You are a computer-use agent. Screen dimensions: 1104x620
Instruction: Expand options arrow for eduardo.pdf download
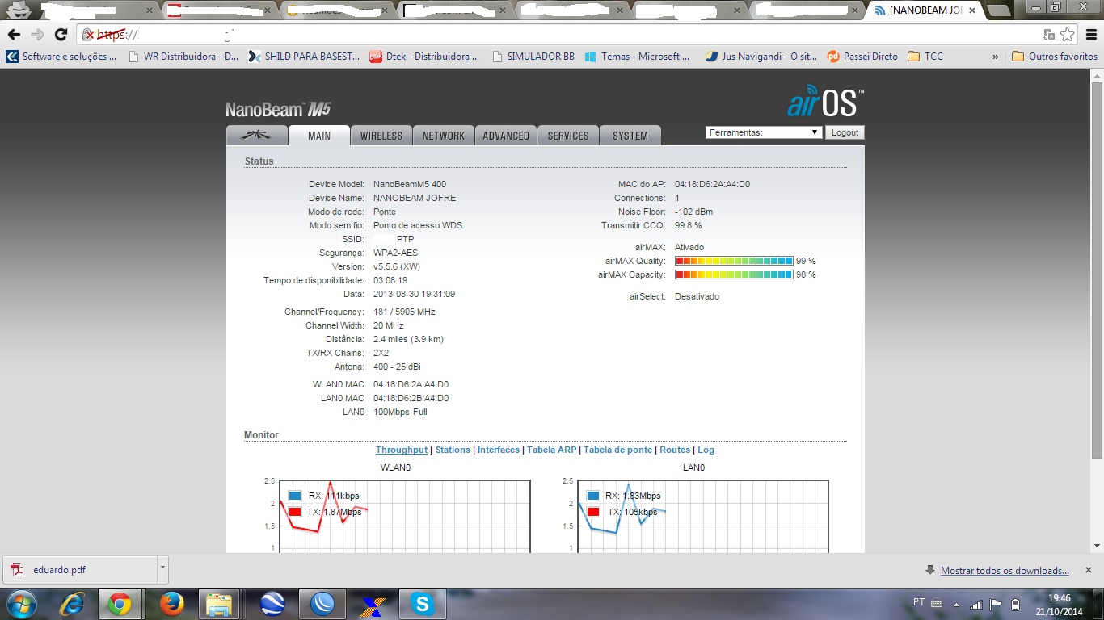point(162,569)
